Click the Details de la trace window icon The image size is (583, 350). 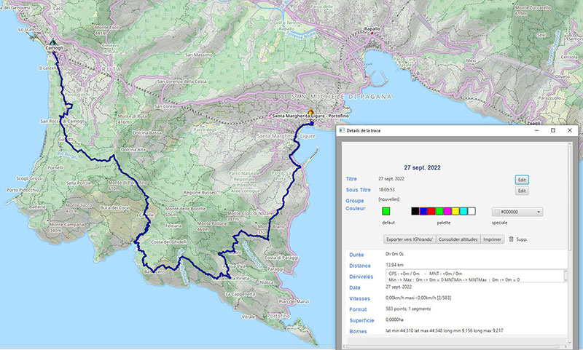342,131
